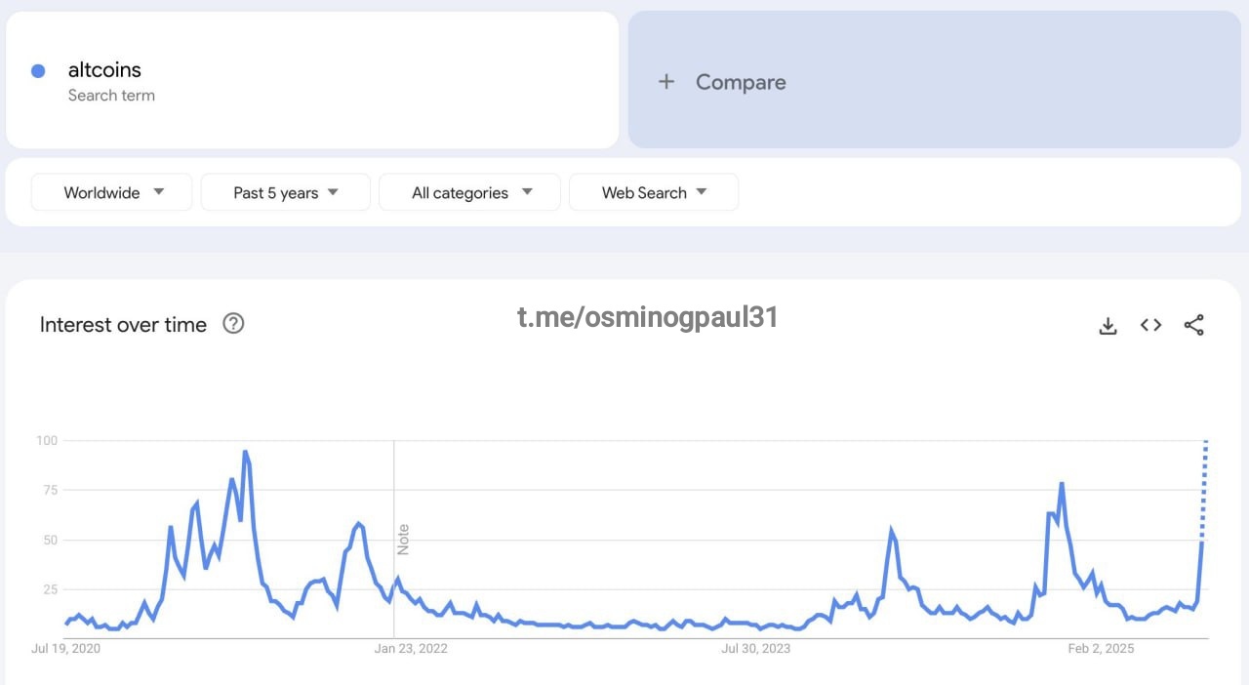Click the embed code icon
Viewport: 1249px width, 685px height.
coord(1150,326)
